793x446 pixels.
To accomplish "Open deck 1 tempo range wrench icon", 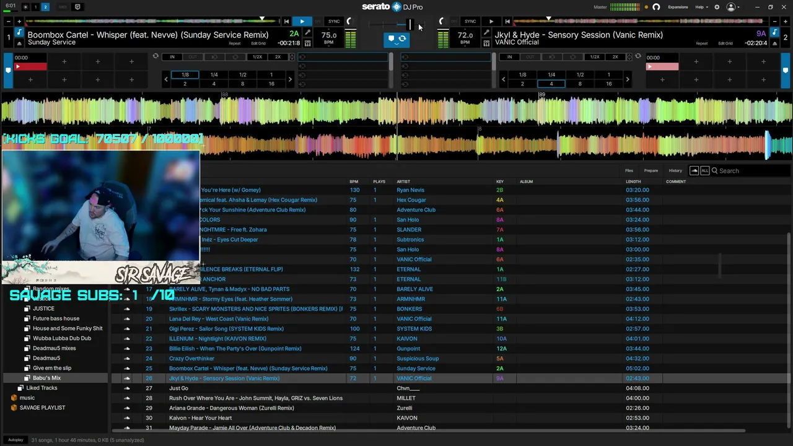I will coord(308,33).
